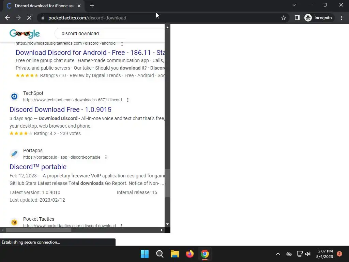Click 'Rating: 9/10 · Review by Digital Trends'
The height and width of the screenshot is (262, 349).
click(80, 75)
